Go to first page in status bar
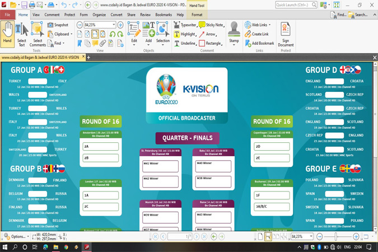Viewport: 378px width, 252px height. pos(156,237)
